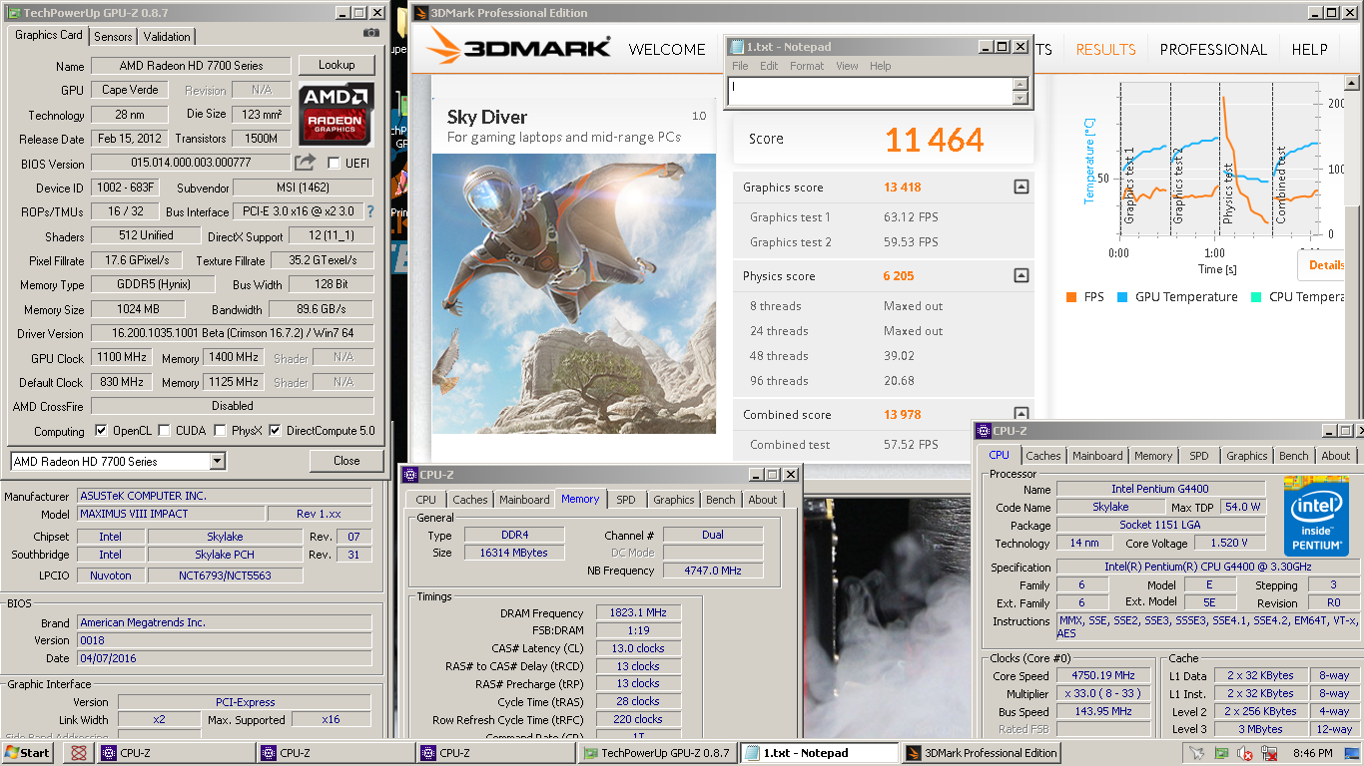Click the Sky Diver preview image
This screenshot has height=766, width=1364.
pos(574,293)
